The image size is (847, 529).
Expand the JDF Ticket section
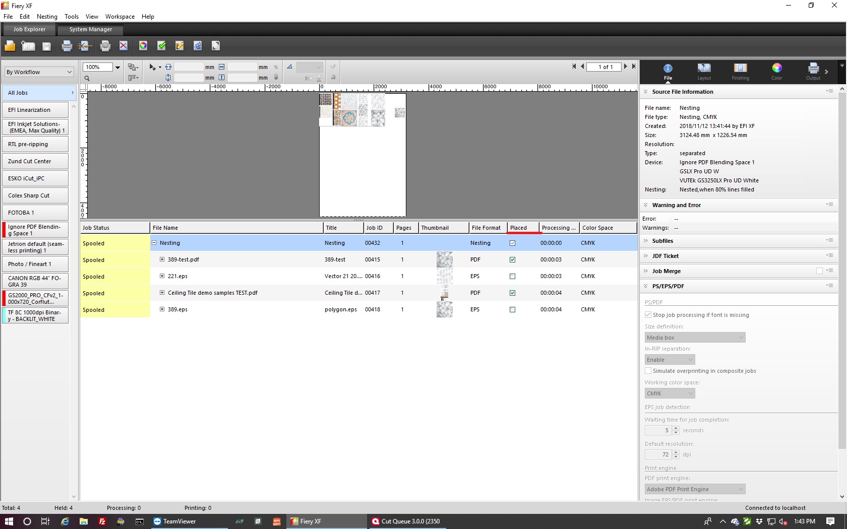646,256
